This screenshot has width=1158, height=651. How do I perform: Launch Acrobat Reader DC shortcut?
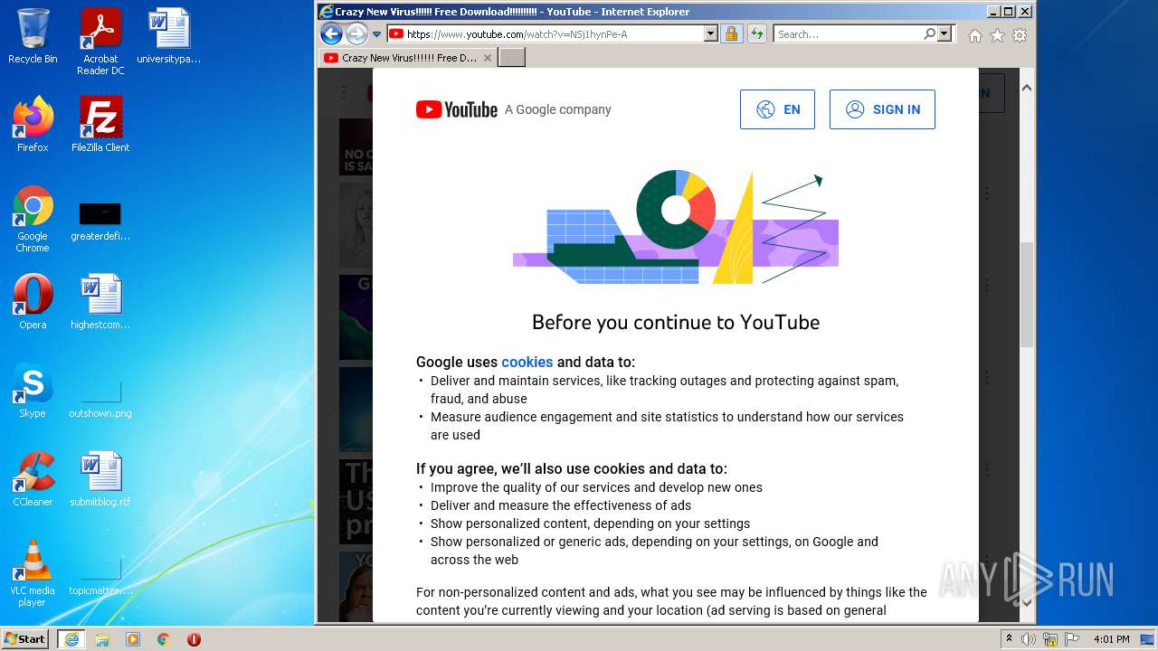tap(100, 42)
